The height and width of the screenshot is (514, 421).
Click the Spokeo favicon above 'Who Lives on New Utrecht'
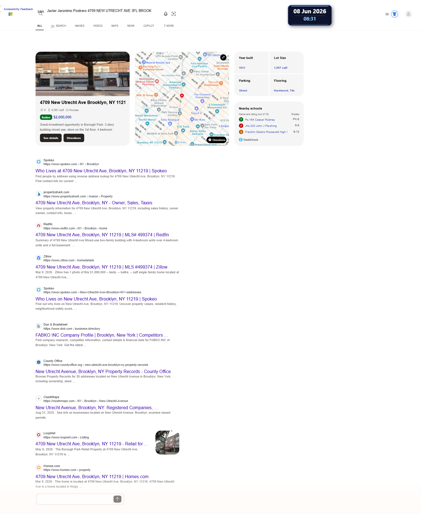(39, 290)
